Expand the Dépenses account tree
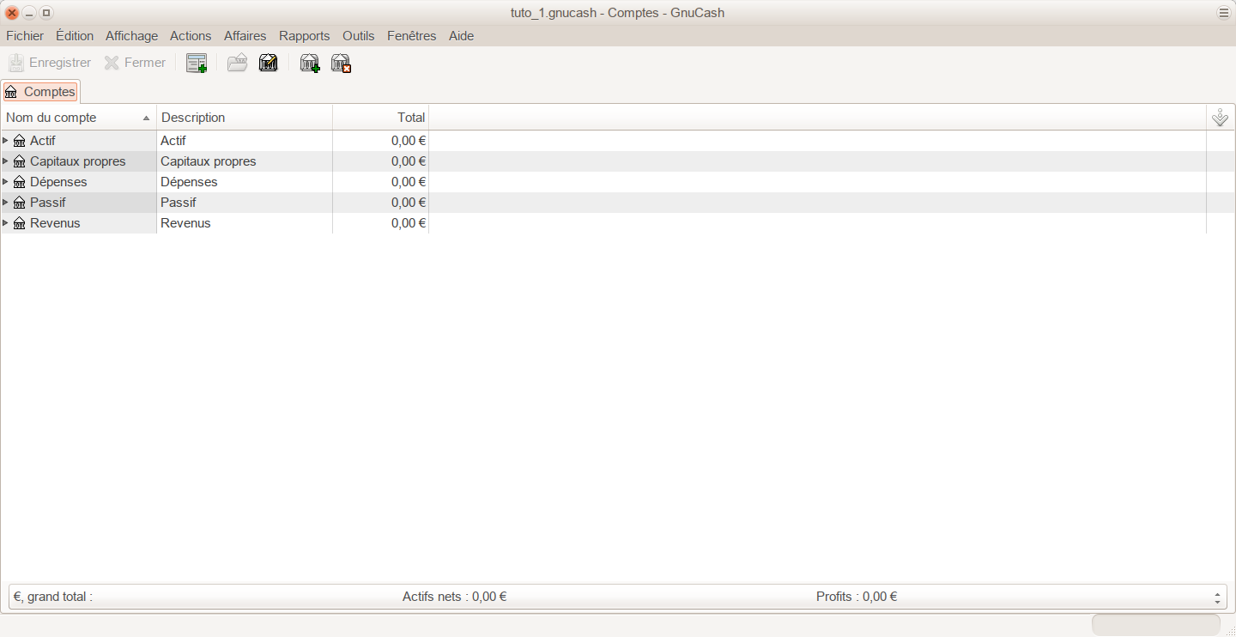Image resolution: width=1236 pixels, height=637 pixels. (6, 182)
